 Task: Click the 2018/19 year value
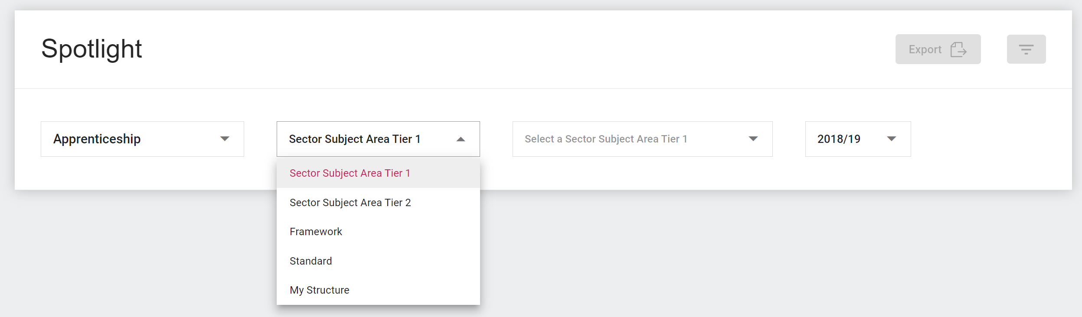(839, 139)
